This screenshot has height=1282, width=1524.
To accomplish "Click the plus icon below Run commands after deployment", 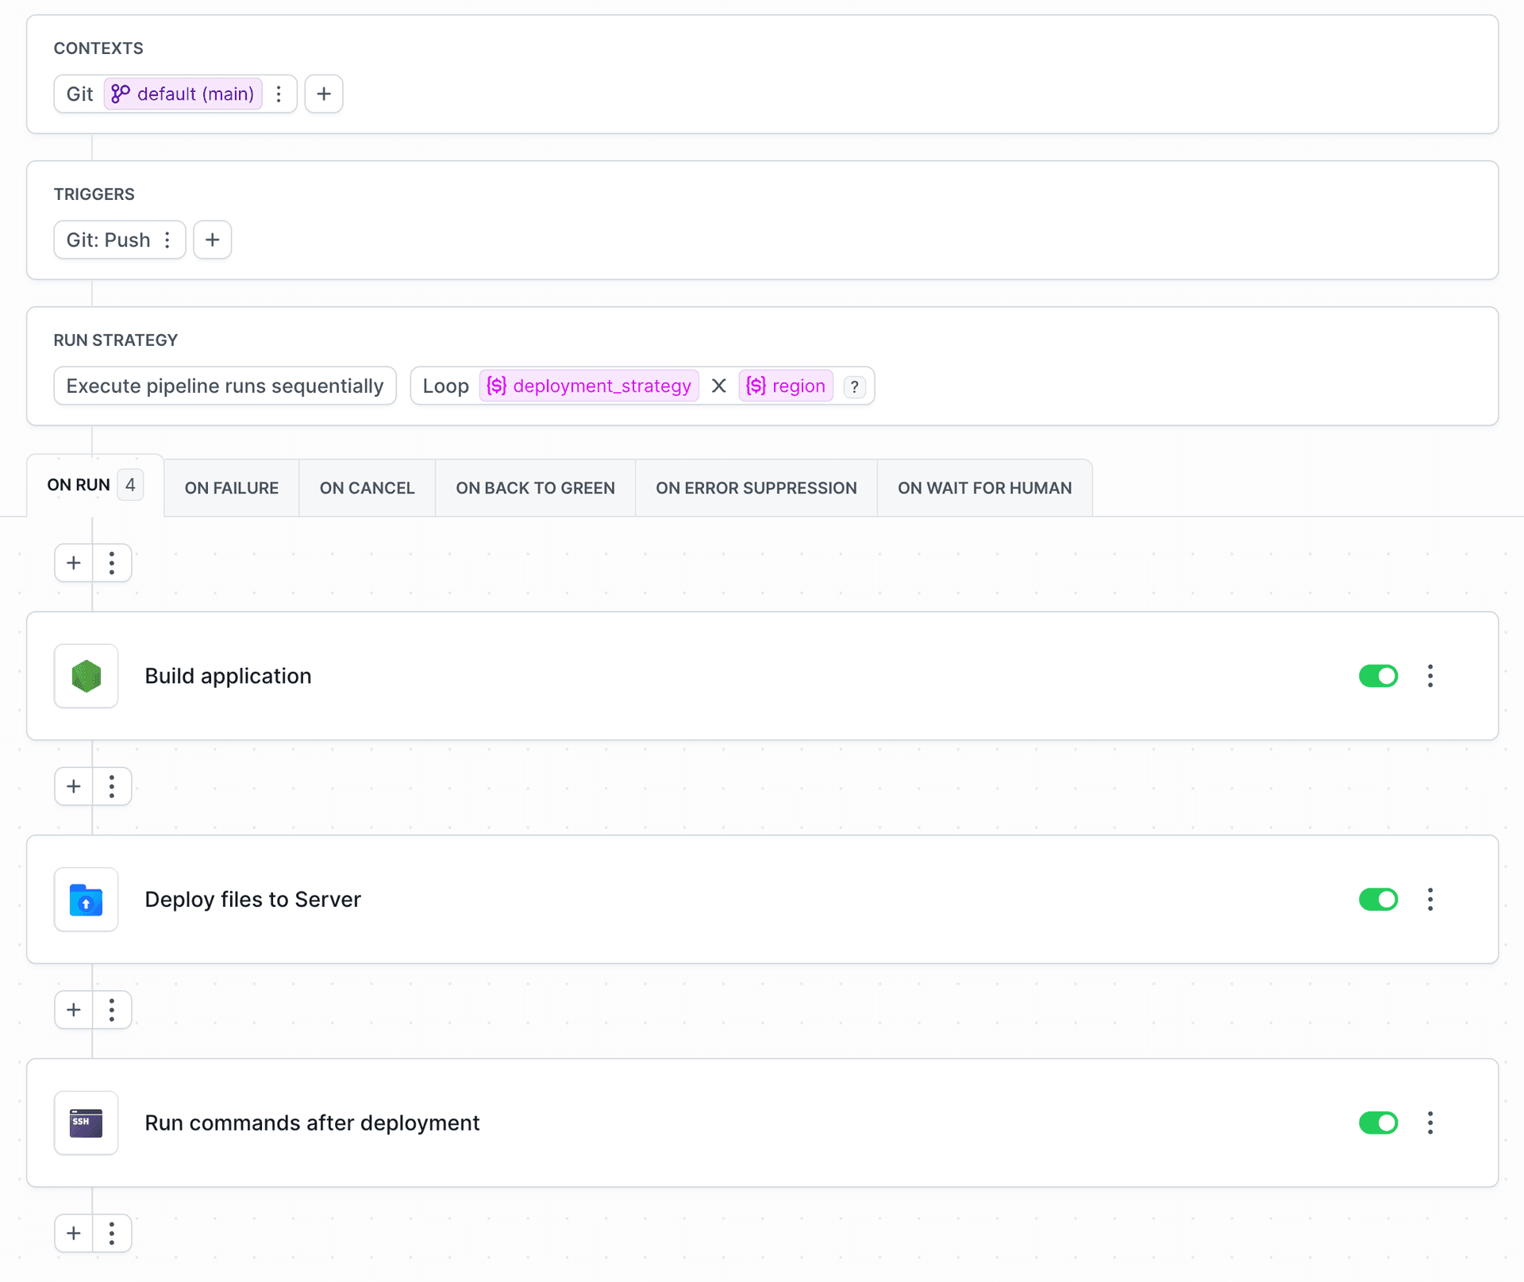I will point(73,1233).
